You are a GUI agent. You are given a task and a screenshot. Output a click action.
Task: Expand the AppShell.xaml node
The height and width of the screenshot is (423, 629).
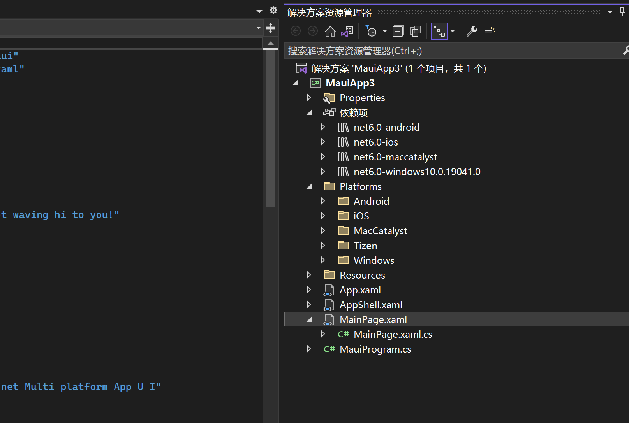[309, 304]
